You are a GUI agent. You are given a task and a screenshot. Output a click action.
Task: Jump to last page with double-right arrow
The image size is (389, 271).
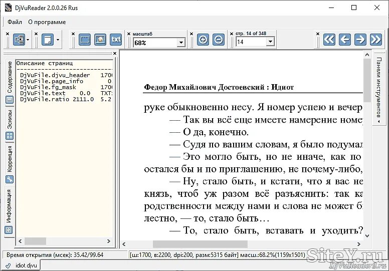coord(375,40)
